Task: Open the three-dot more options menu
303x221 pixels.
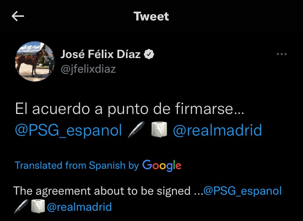Action: [281, 54]
